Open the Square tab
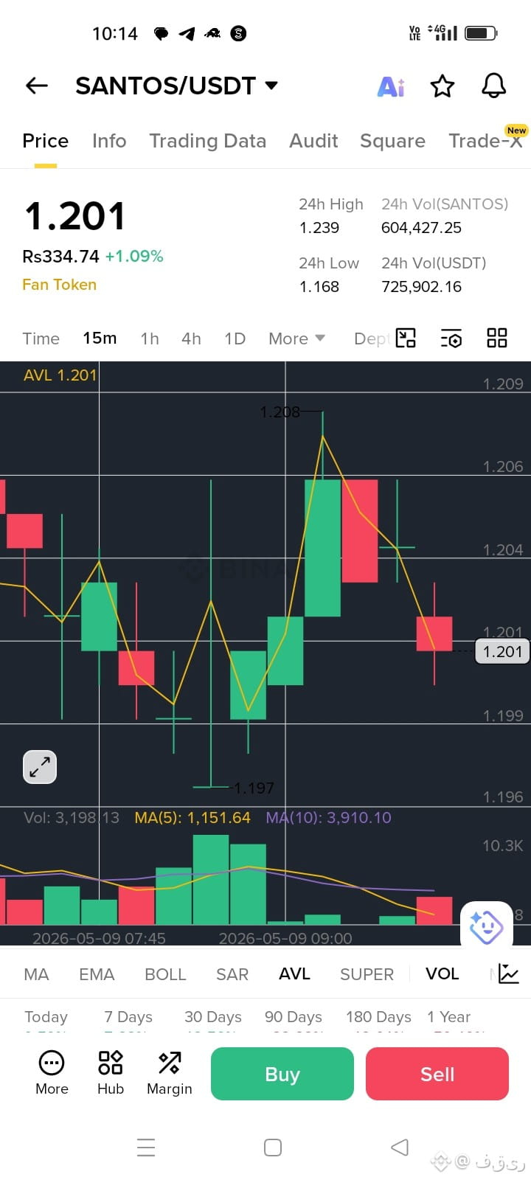The width and height of the screenshot is (531, 1180). [392, 141]
